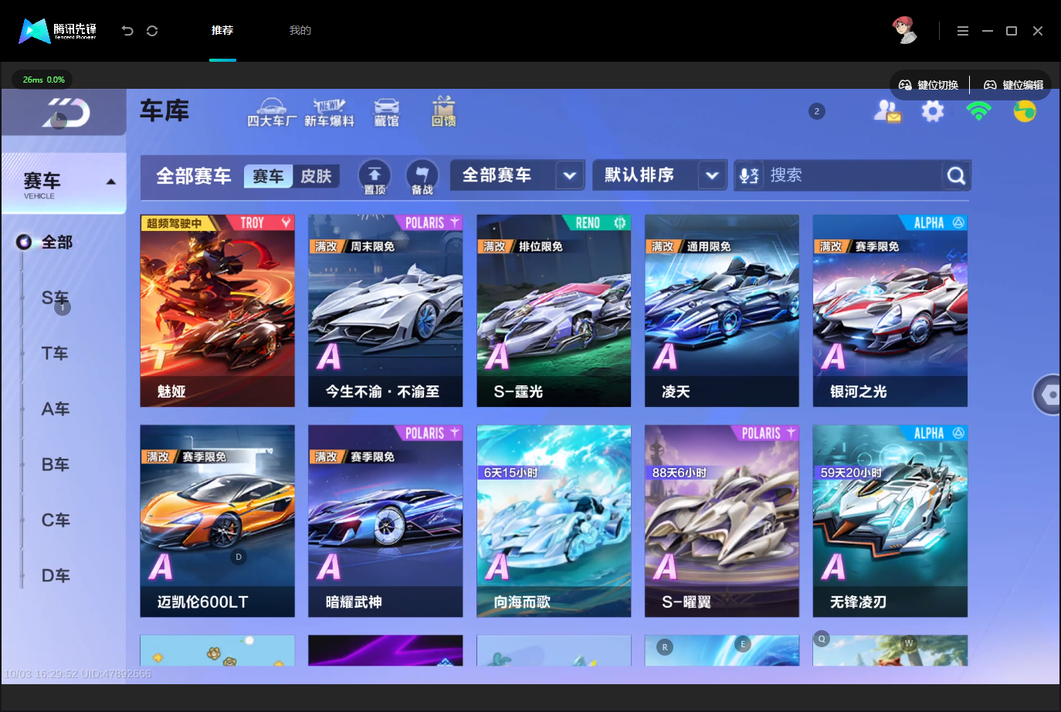The image size is (1061, 712).
Task: Click the circled 2 key marker
Action: 817,111
